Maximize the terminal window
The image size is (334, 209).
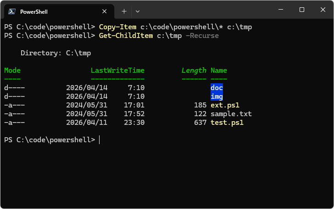(301, 10)
